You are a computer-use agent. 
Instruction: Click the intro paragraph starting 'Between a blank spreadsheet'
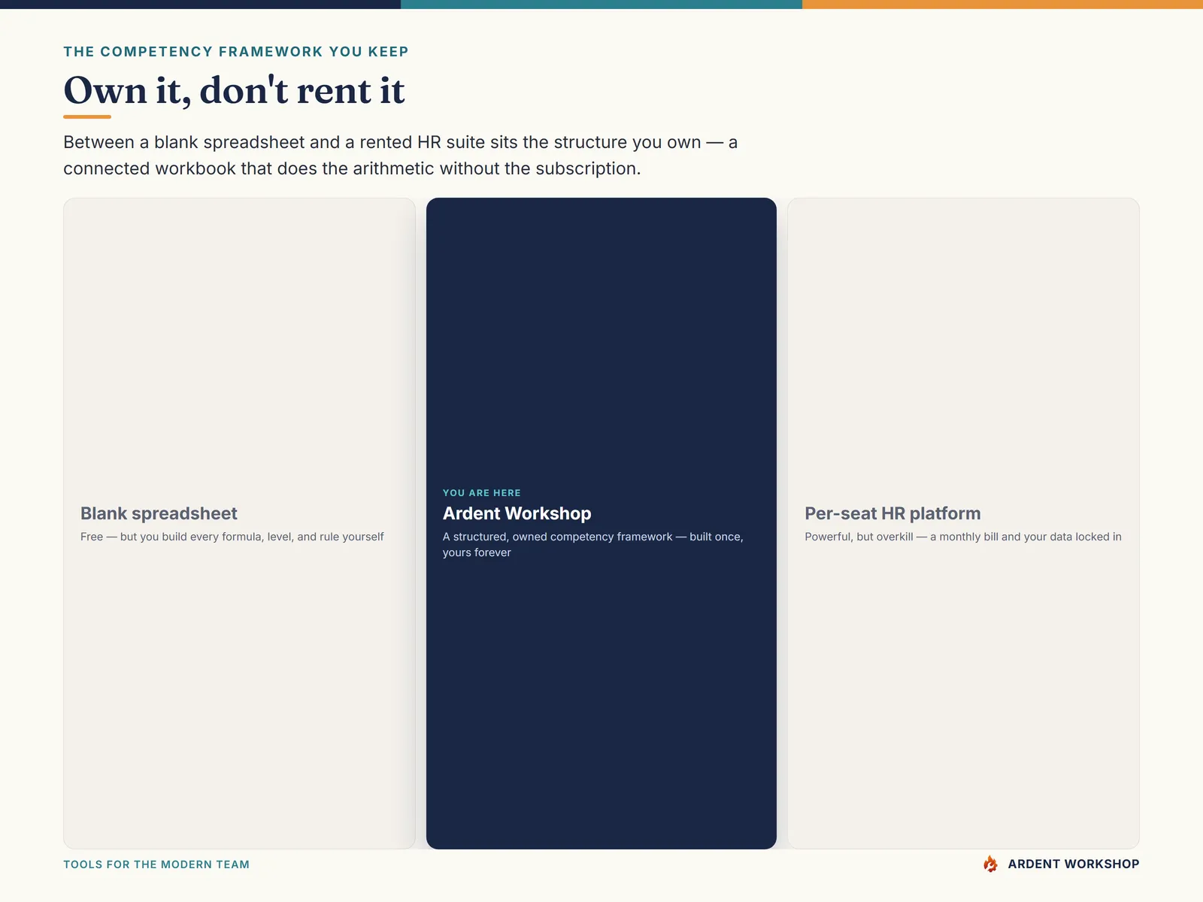401,156
